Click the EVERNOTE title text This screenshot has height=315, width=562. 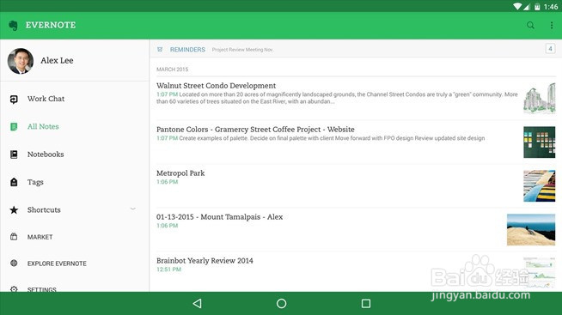(x=51, y=25)
